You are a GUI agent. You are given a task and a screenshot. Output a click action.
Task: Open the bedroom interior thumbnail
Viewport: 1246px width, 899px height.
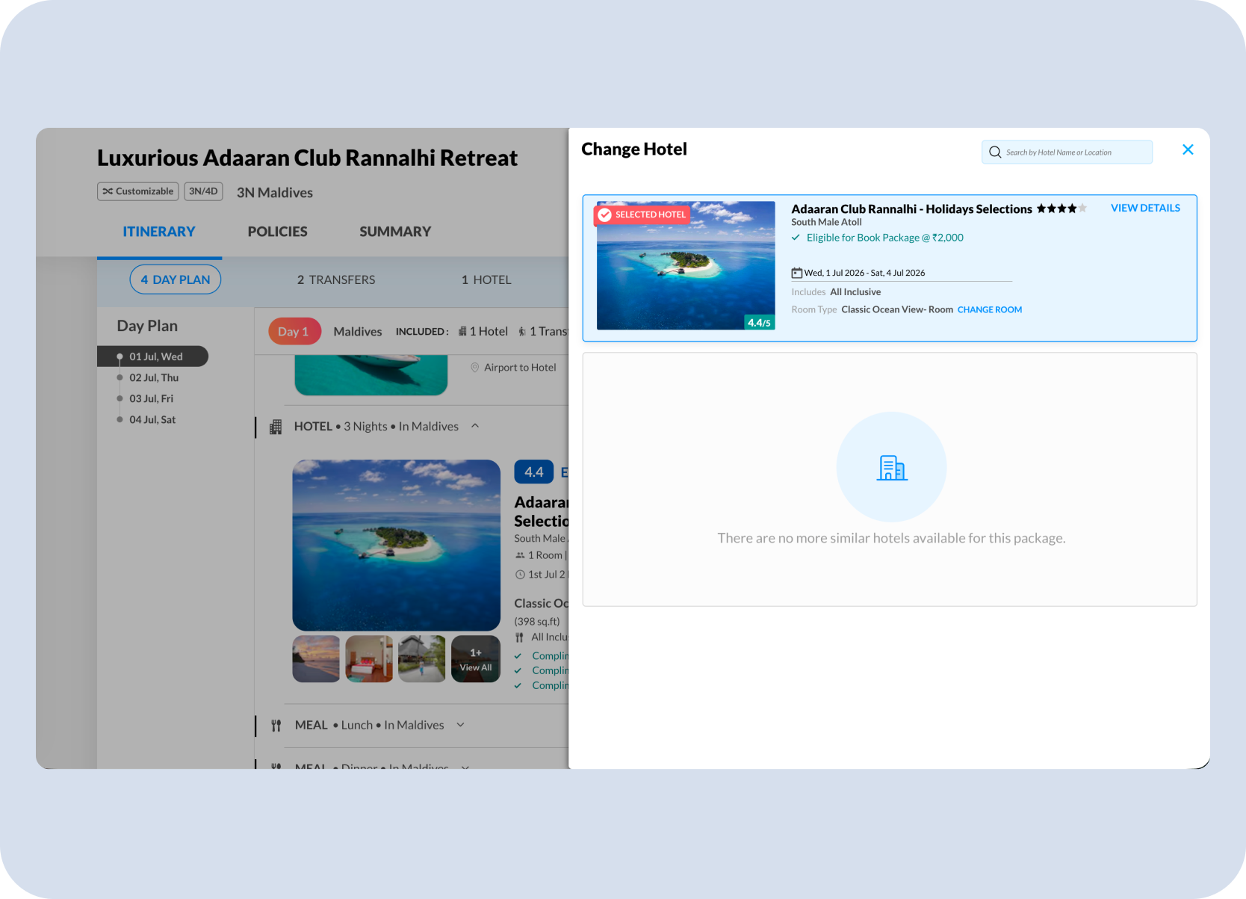pyautogui.click(x=369, y=658)
